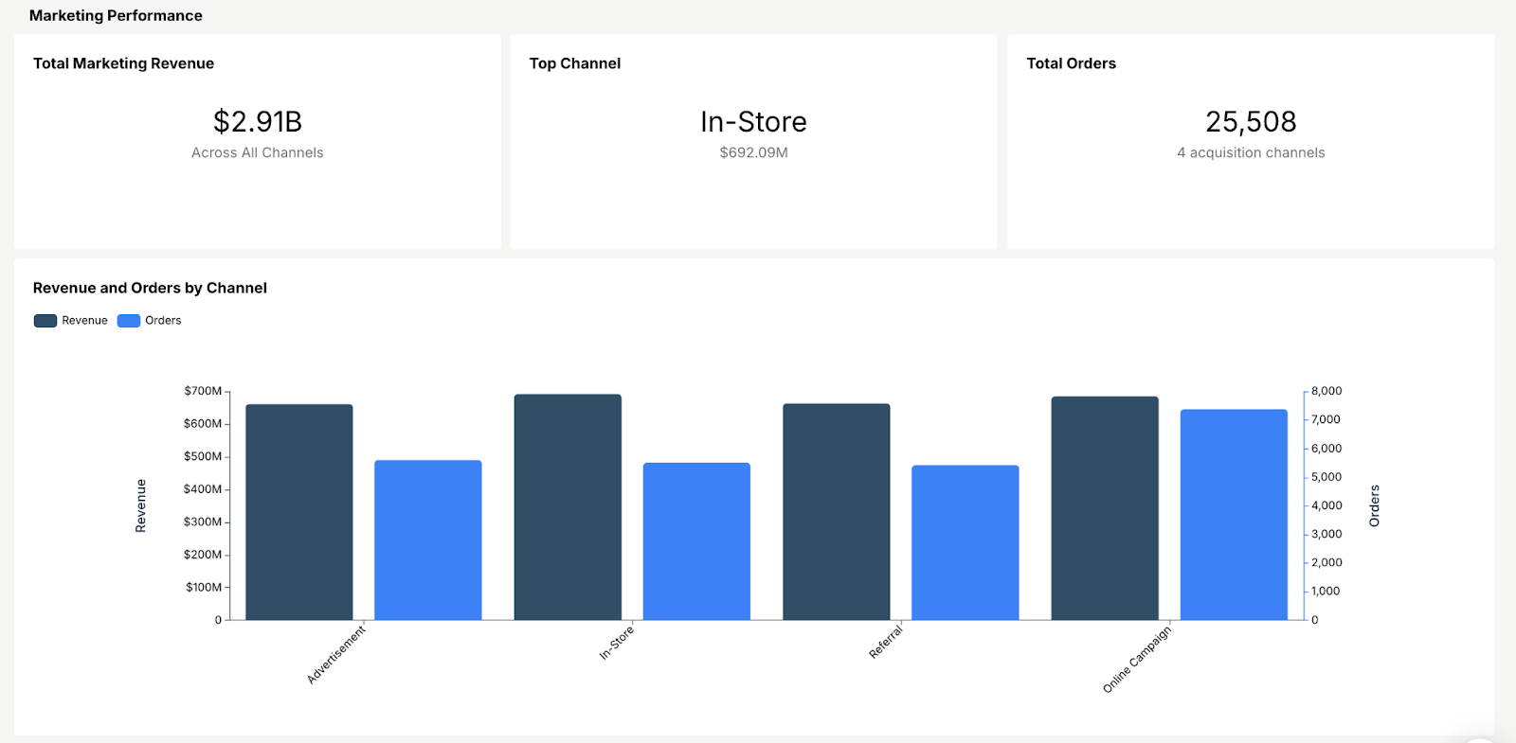Click the Referral x-axis label

click(886, 642)
